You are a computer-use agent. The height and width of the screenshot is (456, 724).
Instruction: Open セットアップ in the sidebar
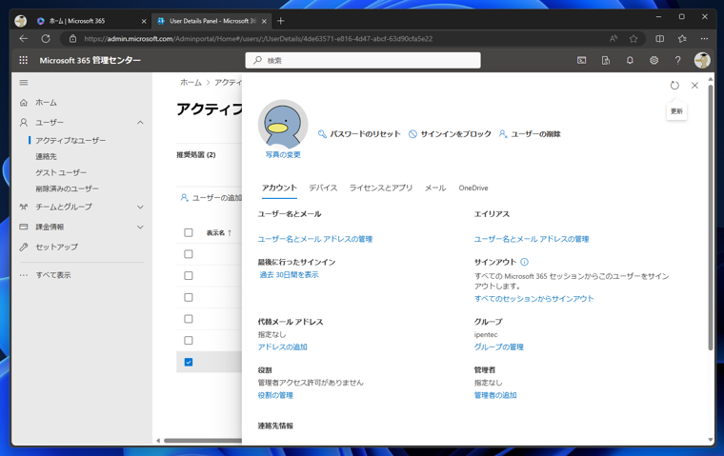(57, 247)
